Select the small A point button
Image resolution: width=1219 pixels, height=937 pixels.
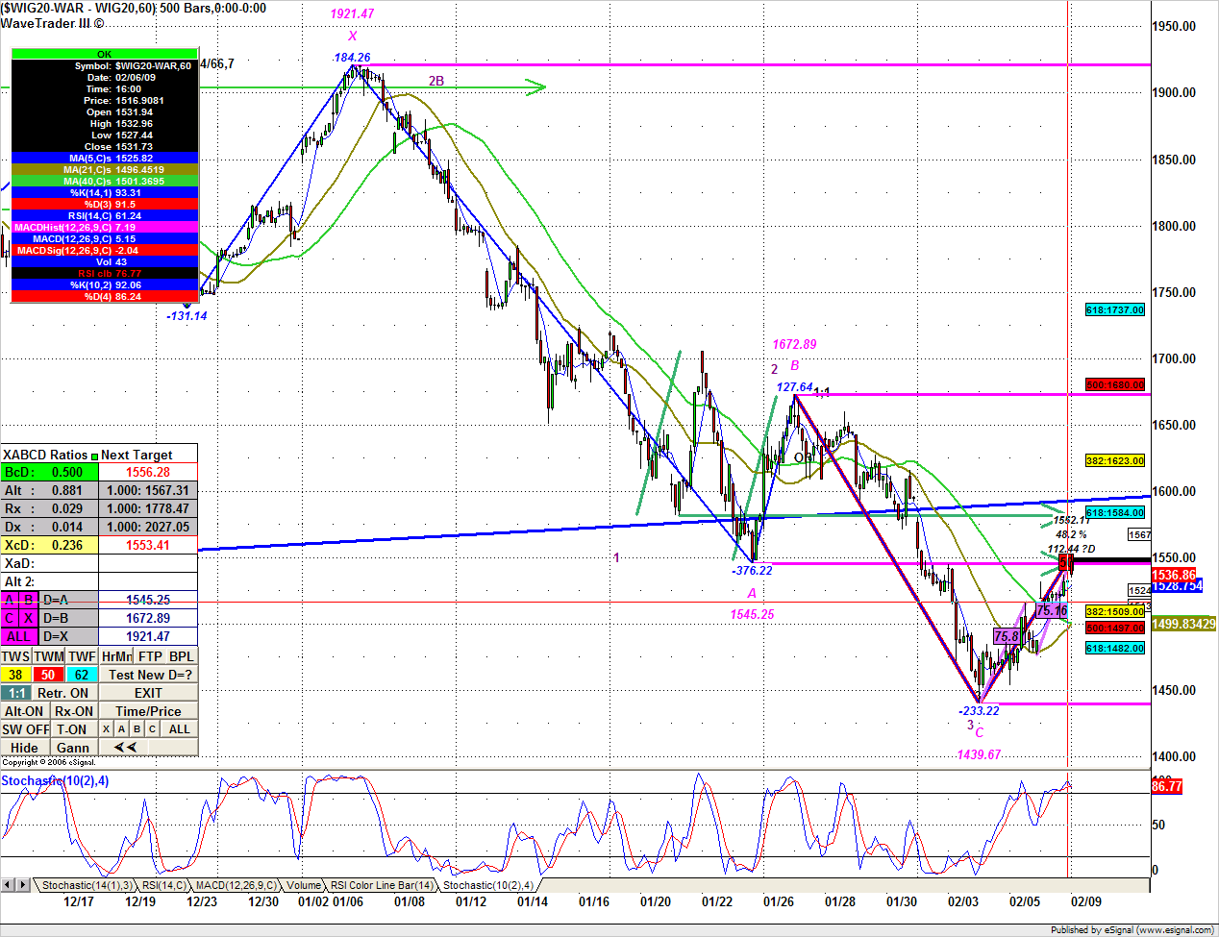pyautogui.click(x=121, y=729)
